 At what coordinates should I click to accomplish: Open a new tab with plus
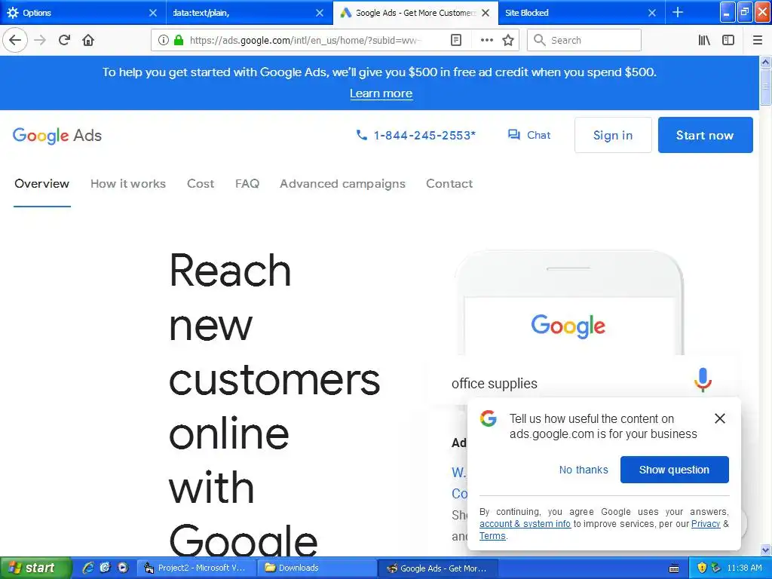(678, 12)
